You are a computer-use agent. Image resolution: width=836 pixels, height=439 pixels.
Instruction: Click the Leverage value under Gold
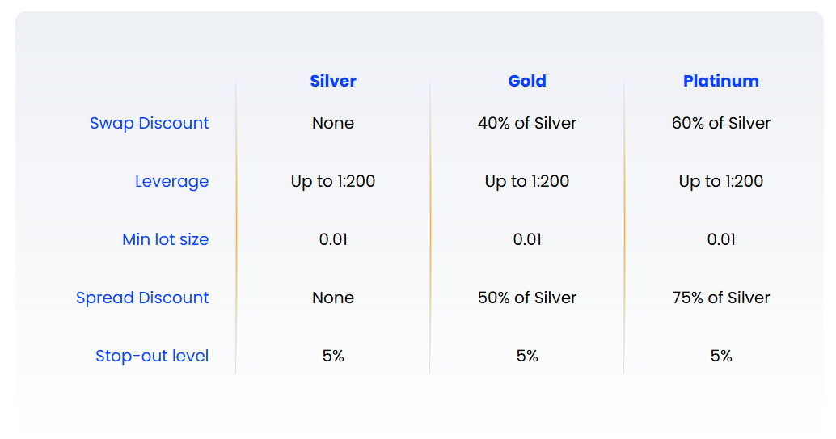click(527, 181)
